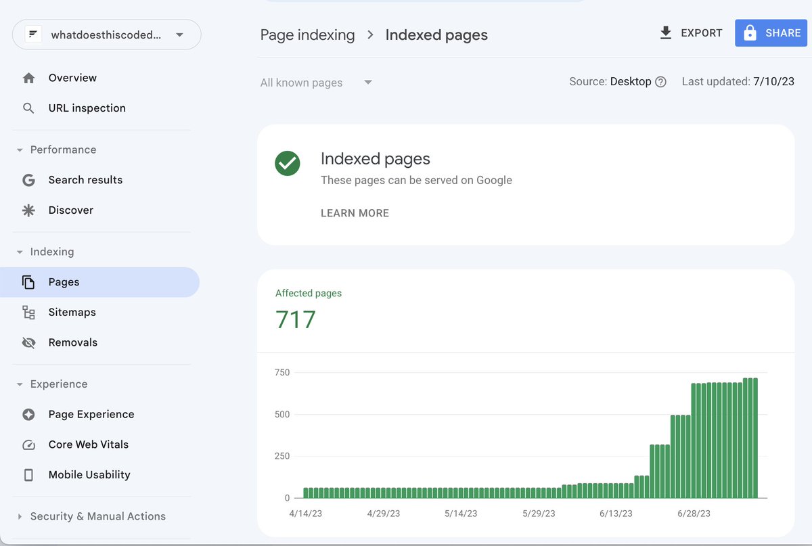This screenshot has height=546, width=812.
Task: Click the 6/28/23 date label on chart axis
Action: click(695, 514)
